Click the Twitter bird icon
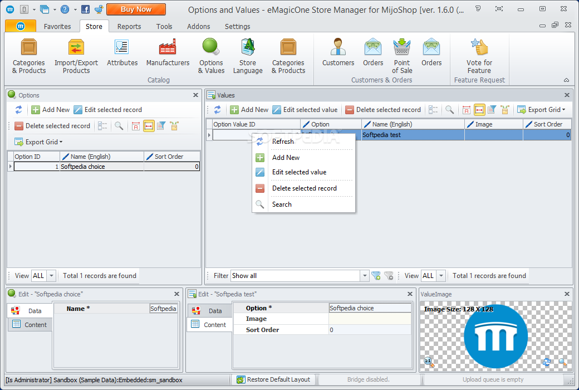Viewport: 579px width, 390px height. (99, 9)
